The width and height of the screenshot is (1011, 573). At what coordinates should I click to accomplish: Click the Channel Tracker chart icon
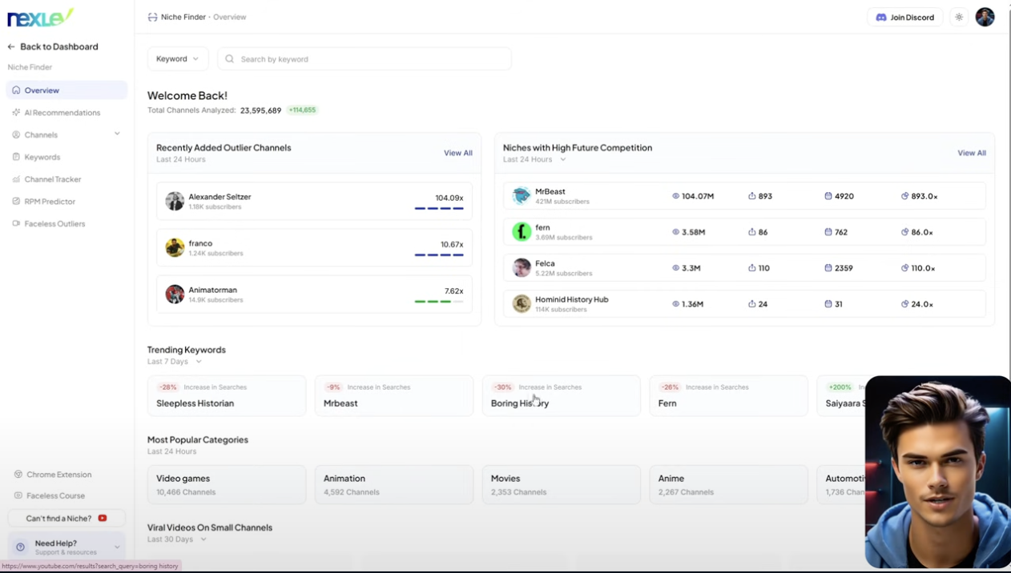tap(16, 179)
